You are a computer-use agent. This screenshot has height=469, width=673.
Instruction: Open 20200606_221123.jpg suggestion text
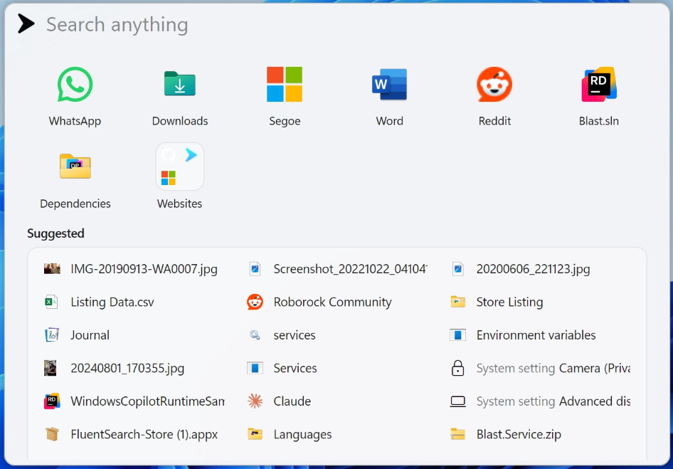533,269
